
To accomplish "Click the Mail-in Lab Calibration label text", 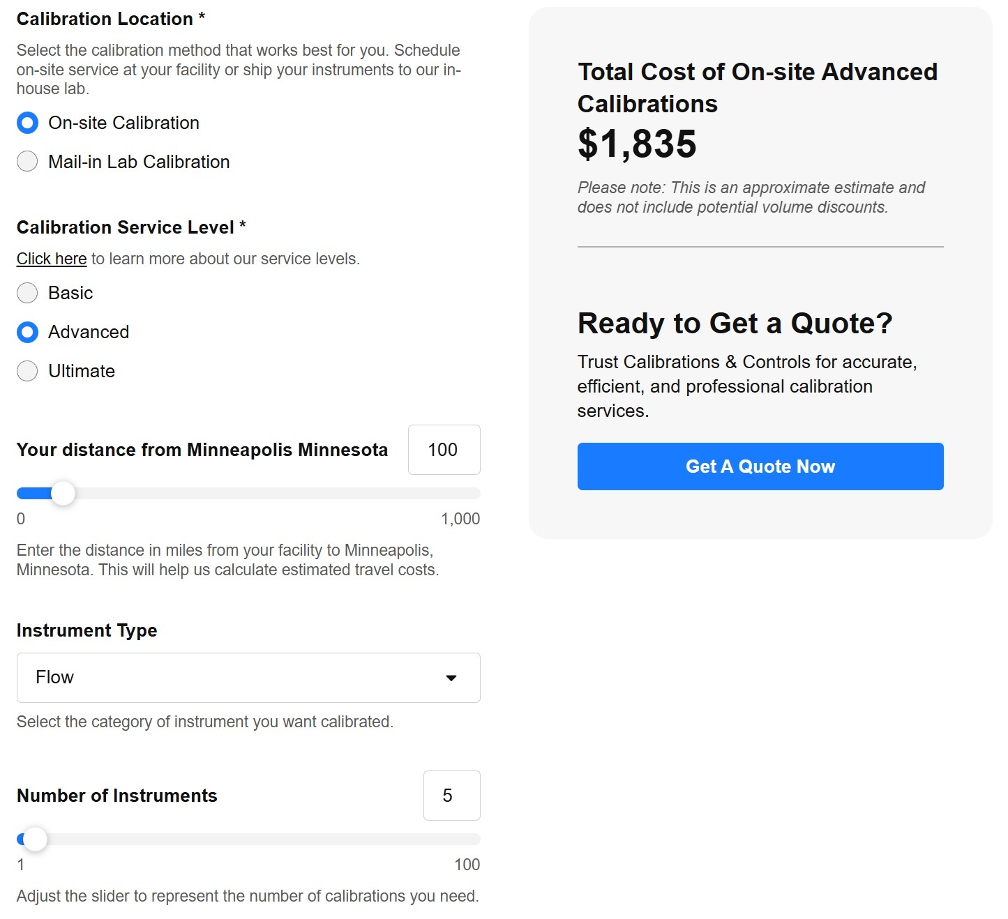I will pyautogui.click(x=139, y=162).
